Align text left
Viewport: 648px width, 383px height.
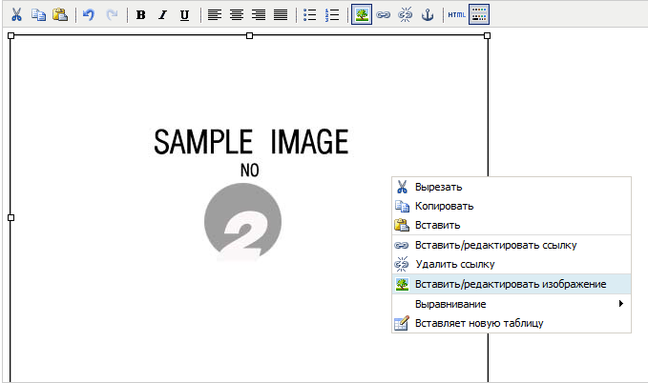click(x=215, y=15)
